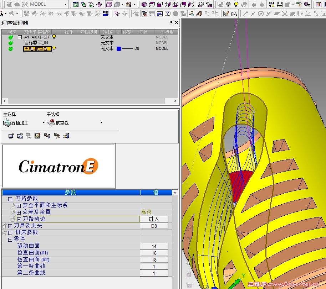Image resolution: width=326 pixels, height=289 pixels.
Task: Open the measure ruler tool
Action: [x=280, y=4]
